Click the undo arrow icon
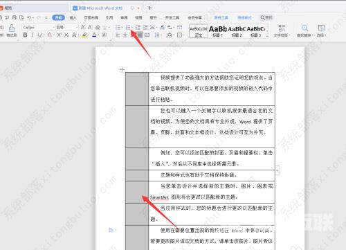 click(29, 17)
